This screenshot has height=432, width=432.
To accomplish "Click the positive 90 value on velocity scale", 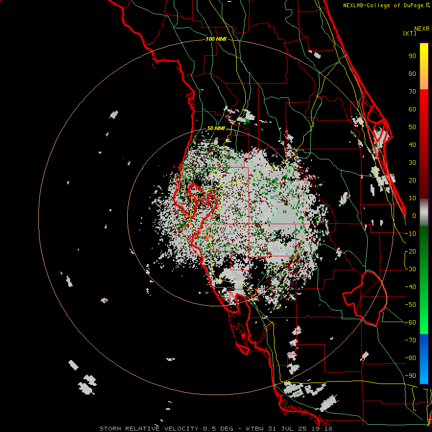I will (412, 56).
